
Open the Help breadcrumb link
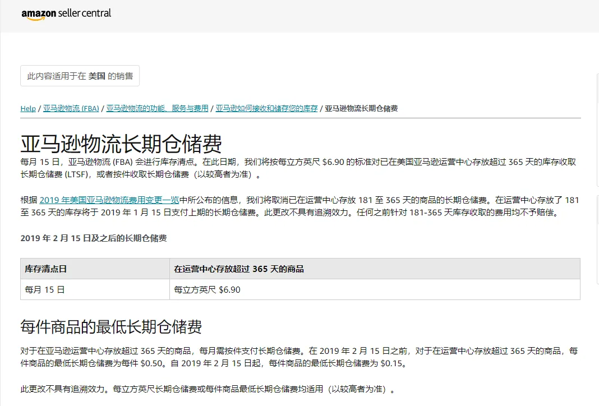pyautogui.click(x=28, y=108)
